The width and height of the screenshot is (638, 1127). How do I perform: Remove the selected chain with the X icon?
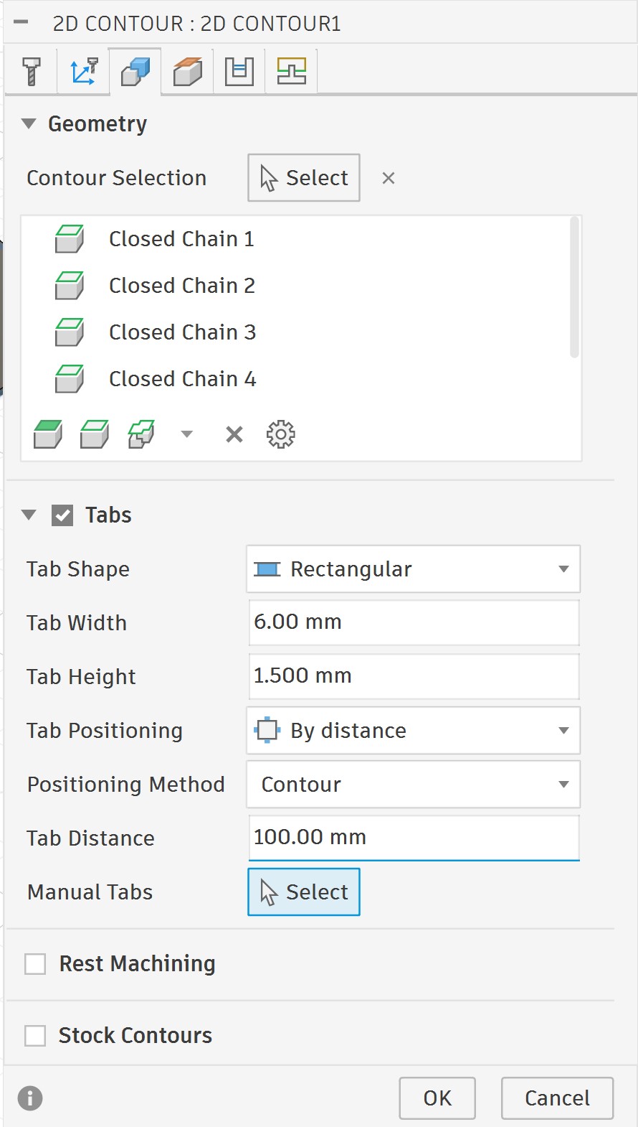(234, 434)
